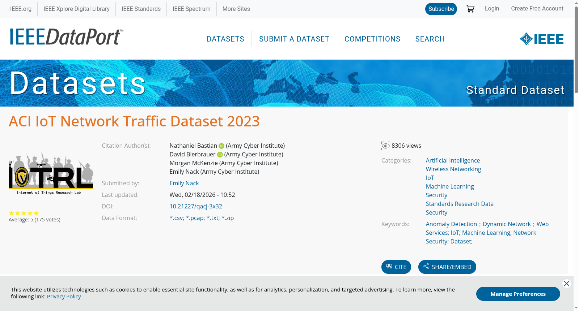Viewport: 579px width, 311px height.
Task: Rate the dataset with the third star
Action: point(24,213)
